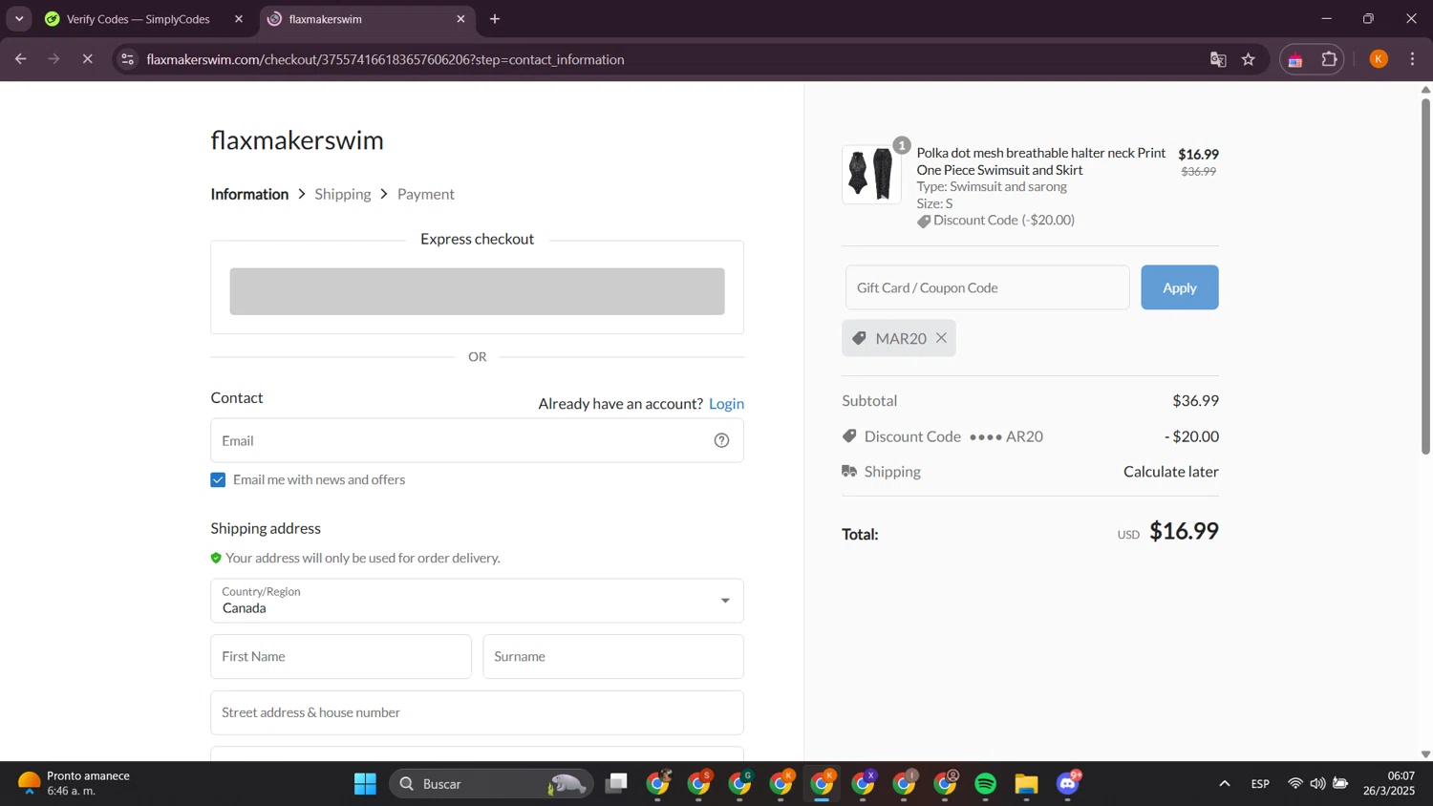Image resolution: width=1433 pixels, height=806 pixels.
Task: Open Discord from the taskbar
Action: pyautogui.click(x=1068, y=784)
